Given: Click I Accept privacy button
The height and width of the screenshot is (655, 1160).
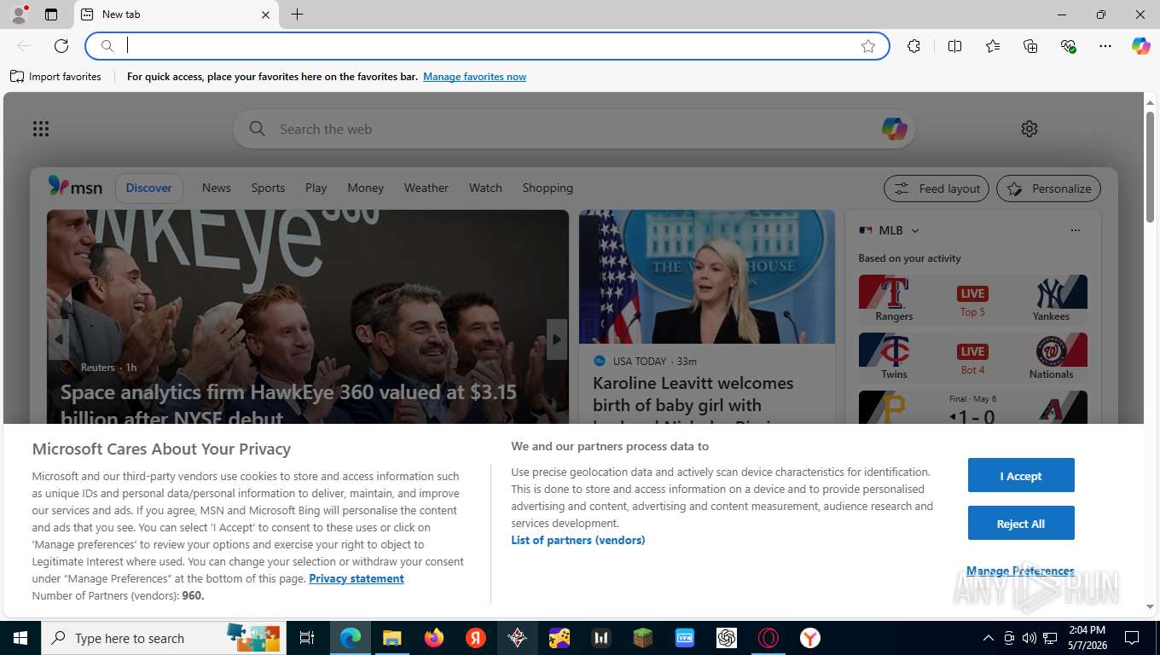Looking at the screenshot, I should pos(1021,476).
